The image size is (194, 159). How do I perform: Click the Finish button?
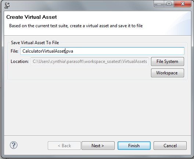(134, 146)
